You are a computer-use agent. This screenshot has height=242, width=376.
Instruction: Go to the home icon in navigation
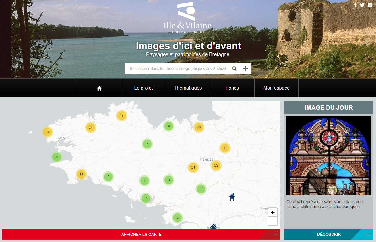click(x=99, y=88)
